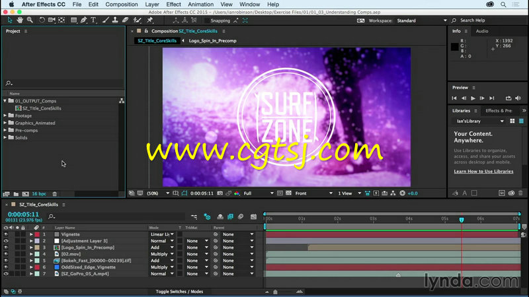Viewport: 529px width, 297px height.
Task: Click the current time indicator in timeline
Action: point(462,220)
